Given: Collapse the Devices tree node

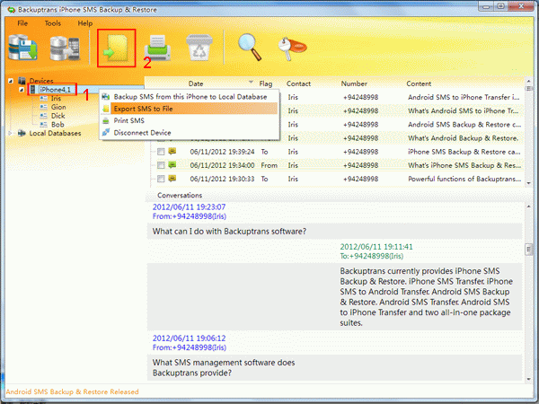Looking at the screenshot, I should click(x=11, y=81).
